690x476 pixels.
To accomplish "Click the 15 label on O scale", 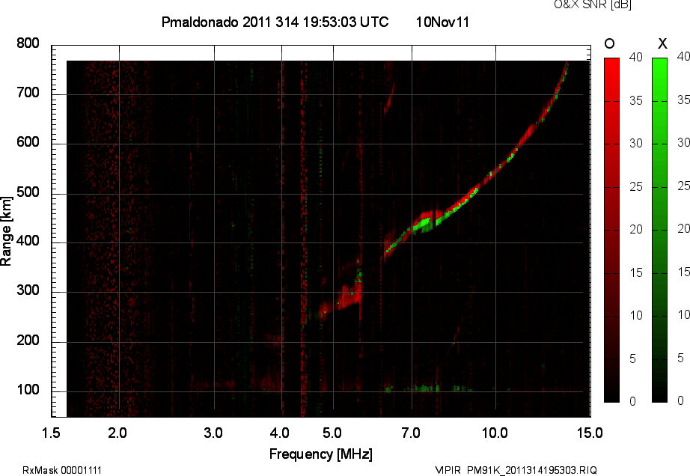I will (636, 273).
